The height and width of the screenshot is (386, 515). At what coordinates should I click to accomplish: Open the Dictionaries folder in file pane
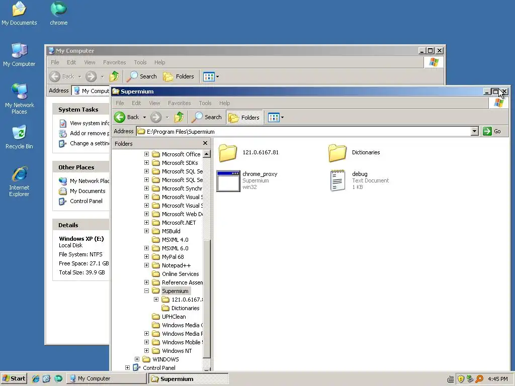(x=354, y=153)
